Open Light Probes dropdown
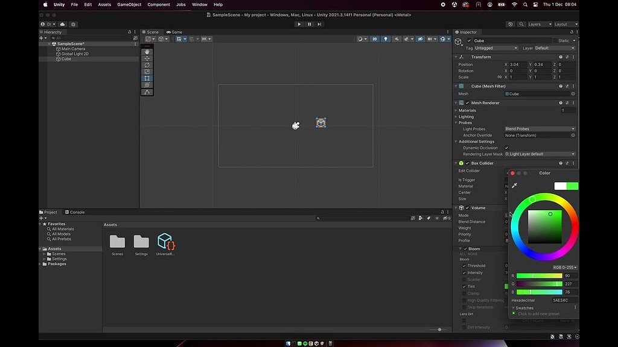The image size is (618, 347). point(540,129)
